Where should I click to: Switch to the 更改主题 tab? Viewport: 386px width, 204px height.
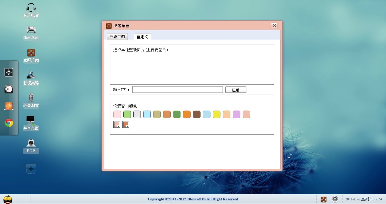(117, 36)
